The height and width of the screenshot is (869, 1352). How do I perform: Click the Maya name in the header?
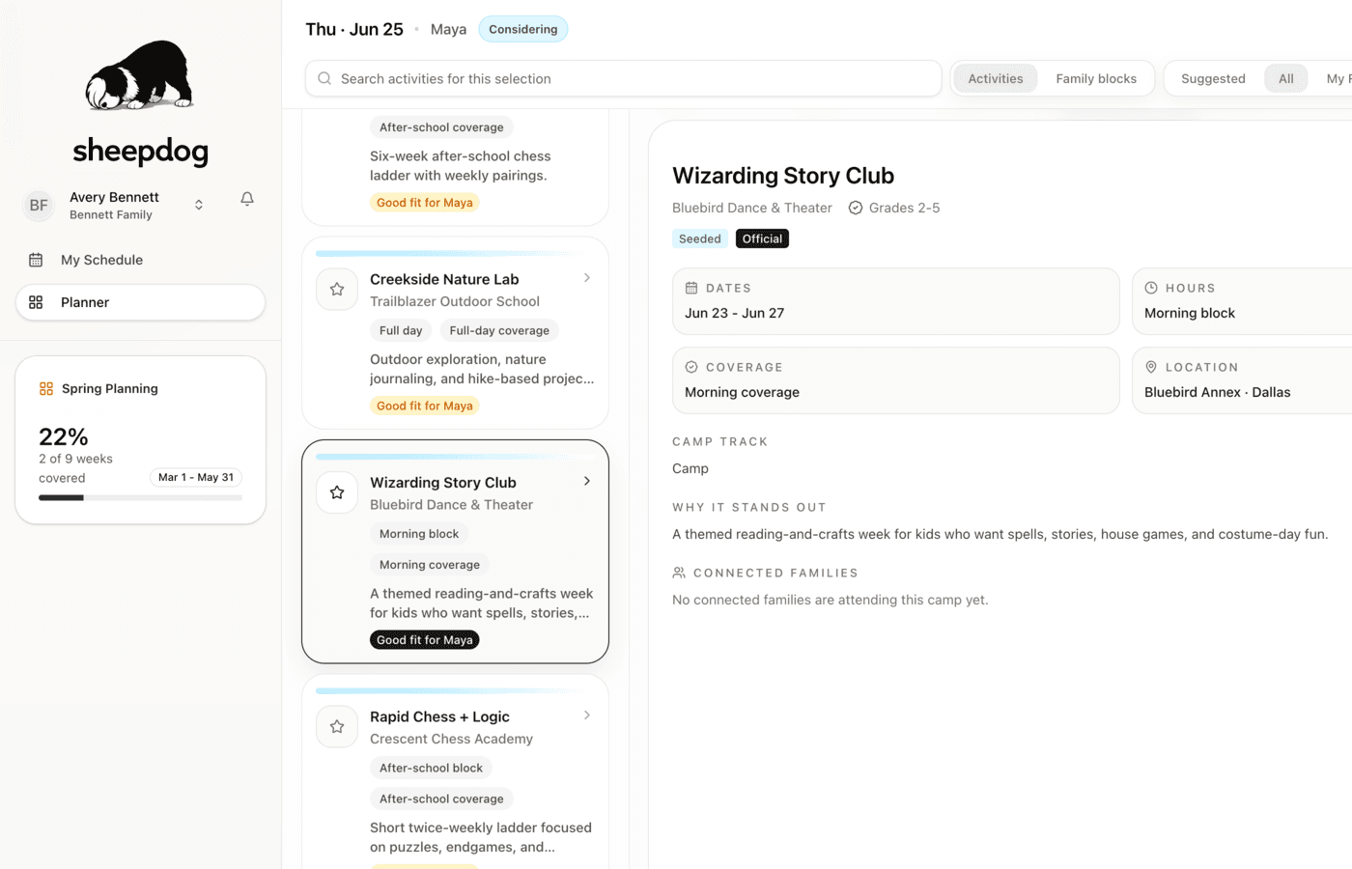pyautogui.click(x=448, y=29)
